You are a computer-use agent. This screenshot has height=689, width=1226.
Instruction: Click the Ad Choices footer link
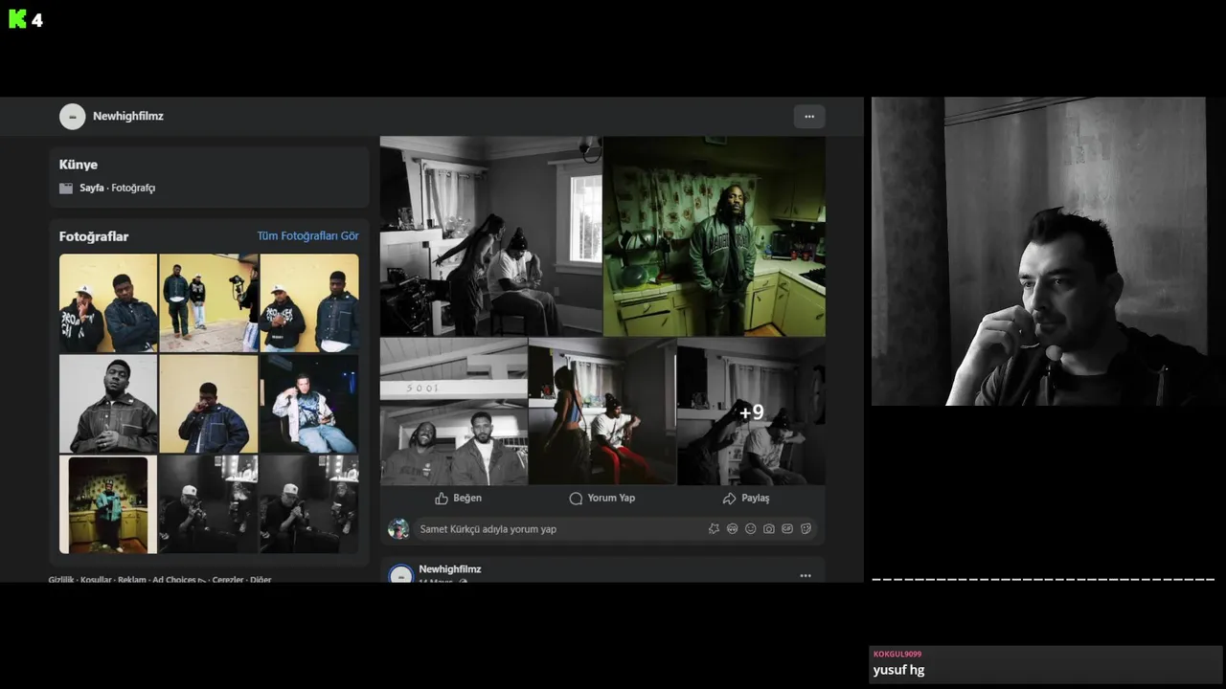(x=178, y=579)
